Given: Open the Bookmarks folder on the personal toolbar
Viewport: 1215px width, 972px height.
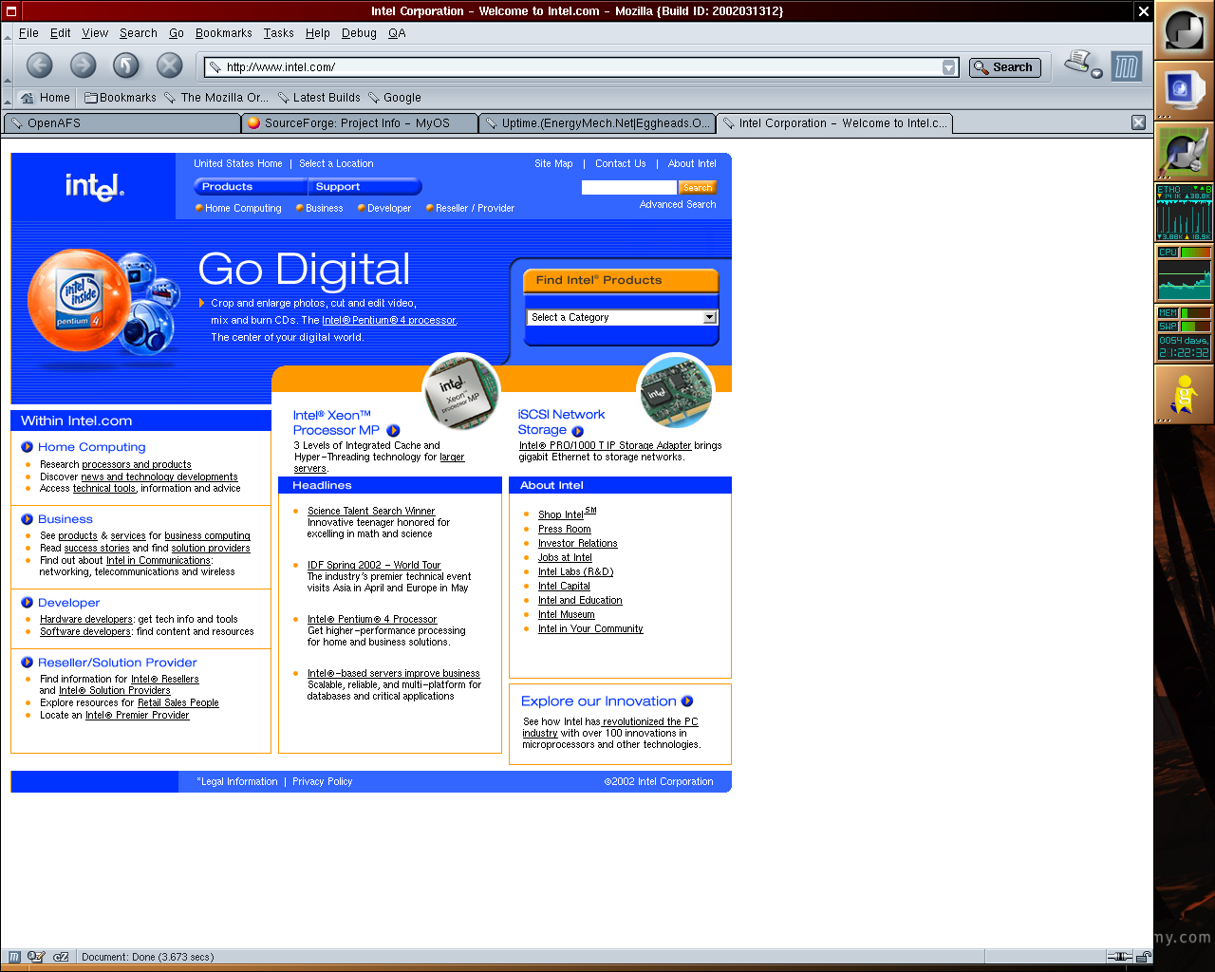Looking at the screenshot, I should pyautogui.click(x=121, y=98).
